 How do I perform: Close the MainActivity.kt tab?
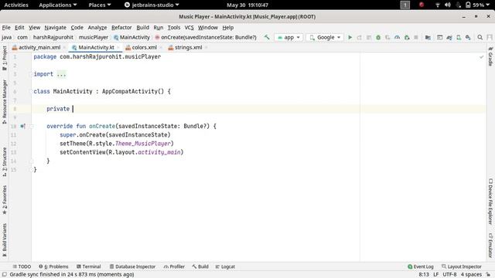[118, 48]
